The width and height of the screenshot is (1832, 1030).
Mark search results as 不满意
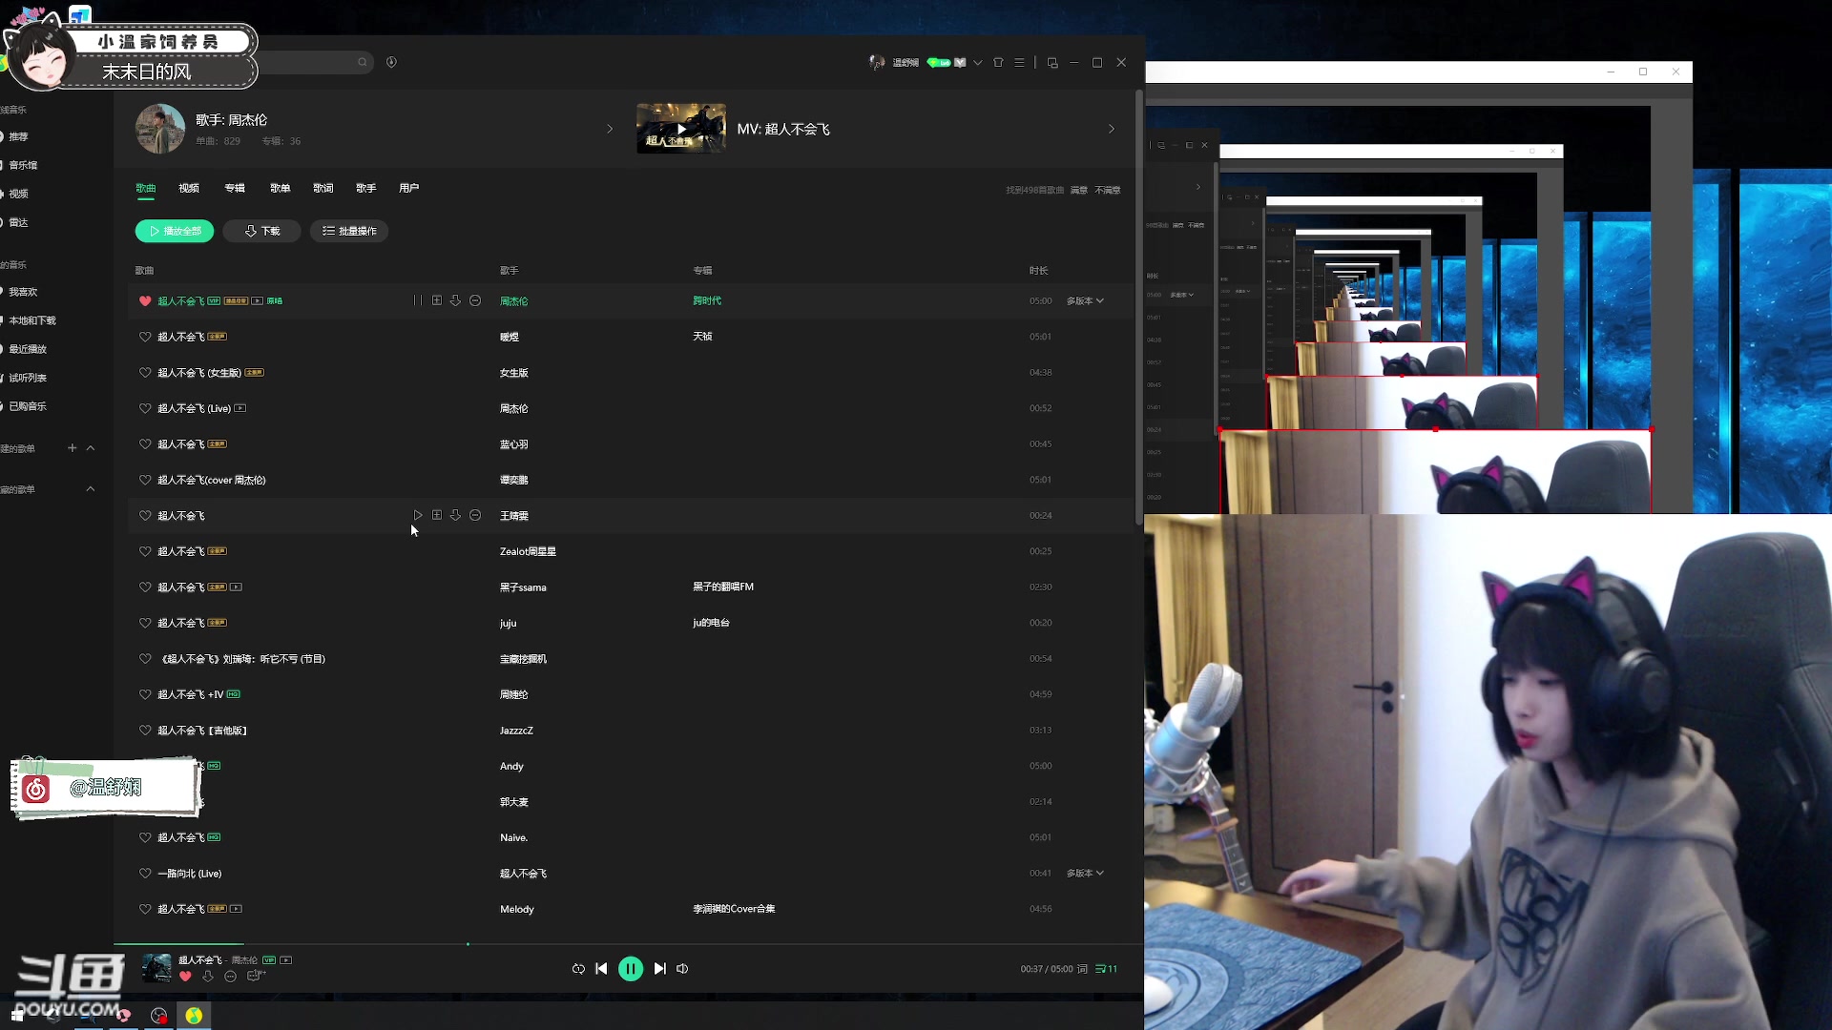pos(1108,190)
